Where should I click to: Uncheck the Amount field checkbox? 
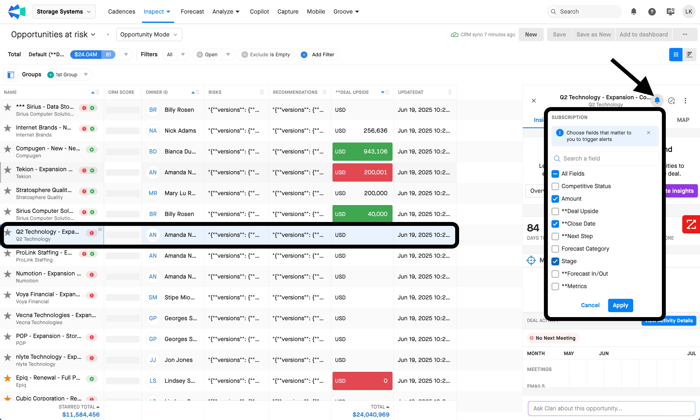click(x=555, y=199)
